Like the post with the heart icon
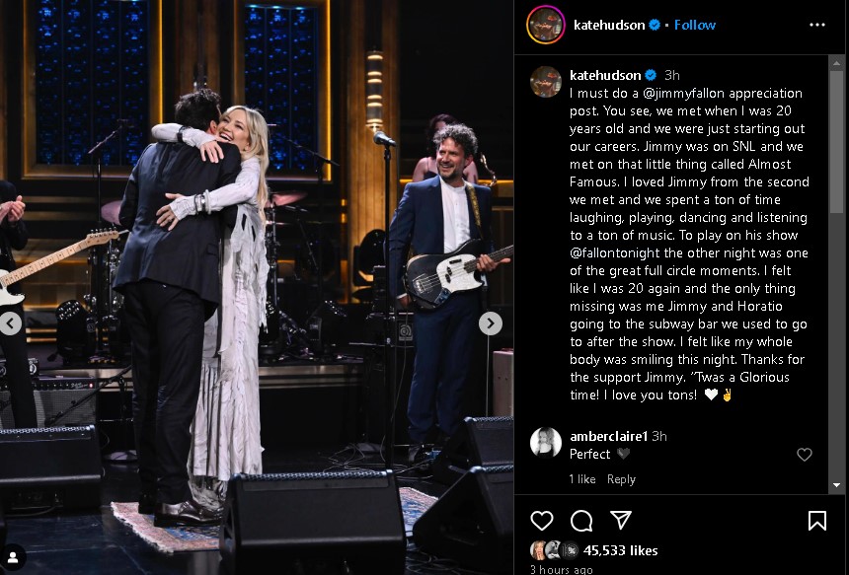The height and width of the screenshot is (575, 849). point(541,521)
